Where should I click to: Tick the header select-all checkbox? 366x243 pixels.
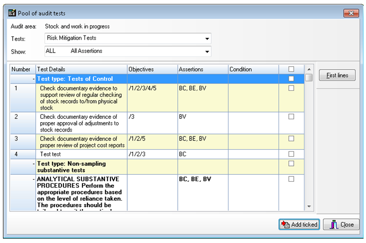coord(291,69)
